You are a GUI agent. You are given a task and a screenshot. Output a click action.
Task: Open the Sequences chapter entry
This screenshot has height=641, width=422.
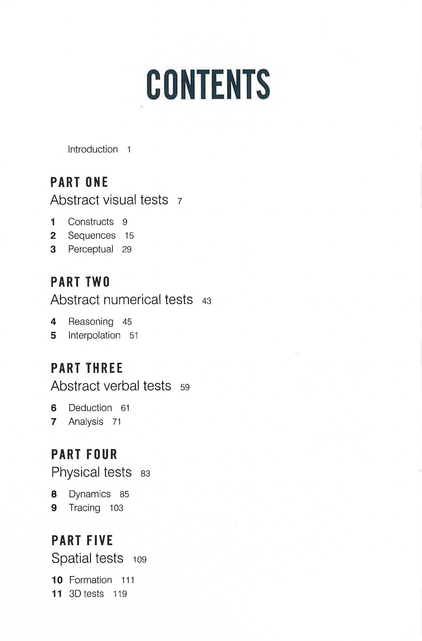coord(92,236)
